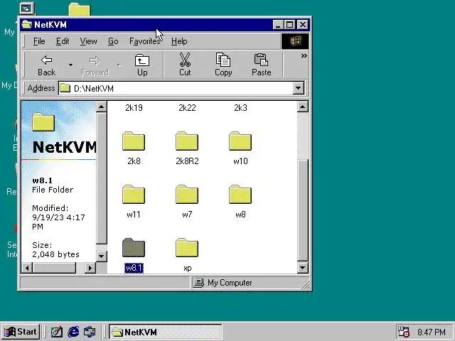Click the file list scroll up arrow
Image resolution: width=455 pixels, height=341 pixels.
coord(303,107)
